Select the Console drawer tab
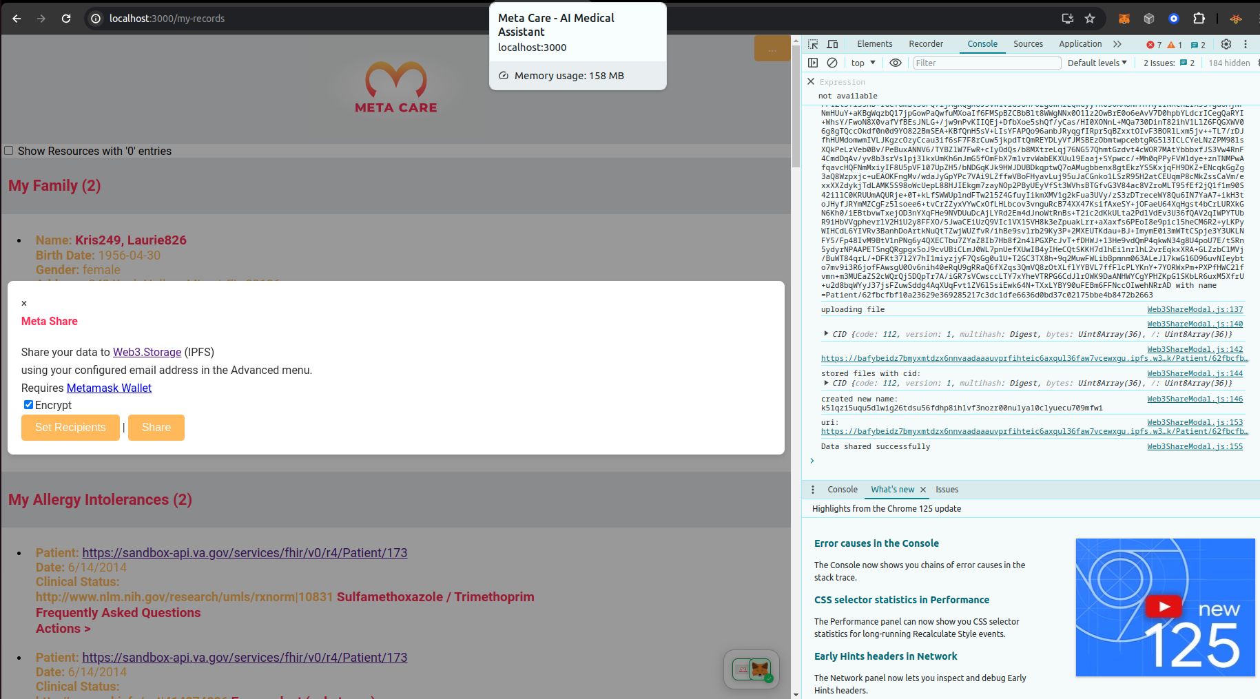1260x699 pixels. [842, 490]
